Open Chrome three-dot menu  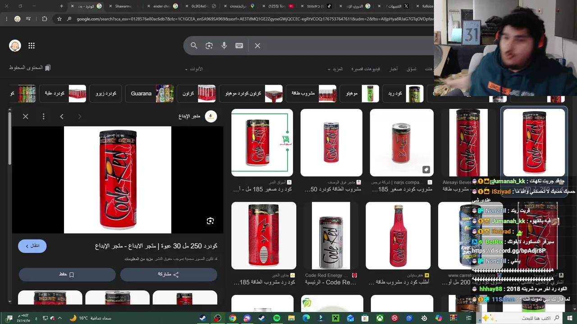pos(6,19)
